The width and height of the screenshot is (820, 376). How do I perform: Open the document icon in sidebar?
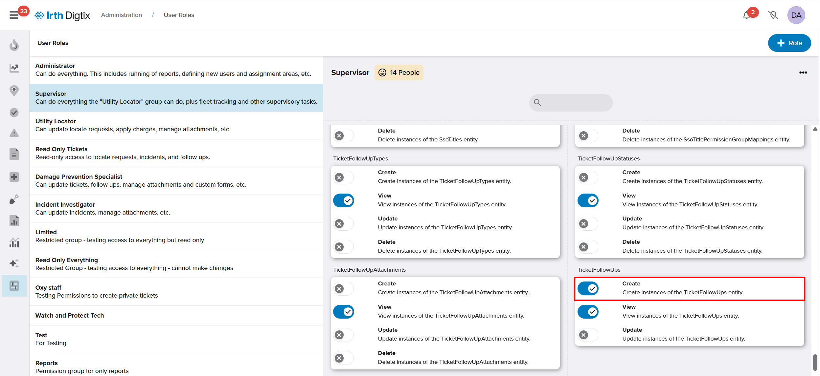click(14, 154)
